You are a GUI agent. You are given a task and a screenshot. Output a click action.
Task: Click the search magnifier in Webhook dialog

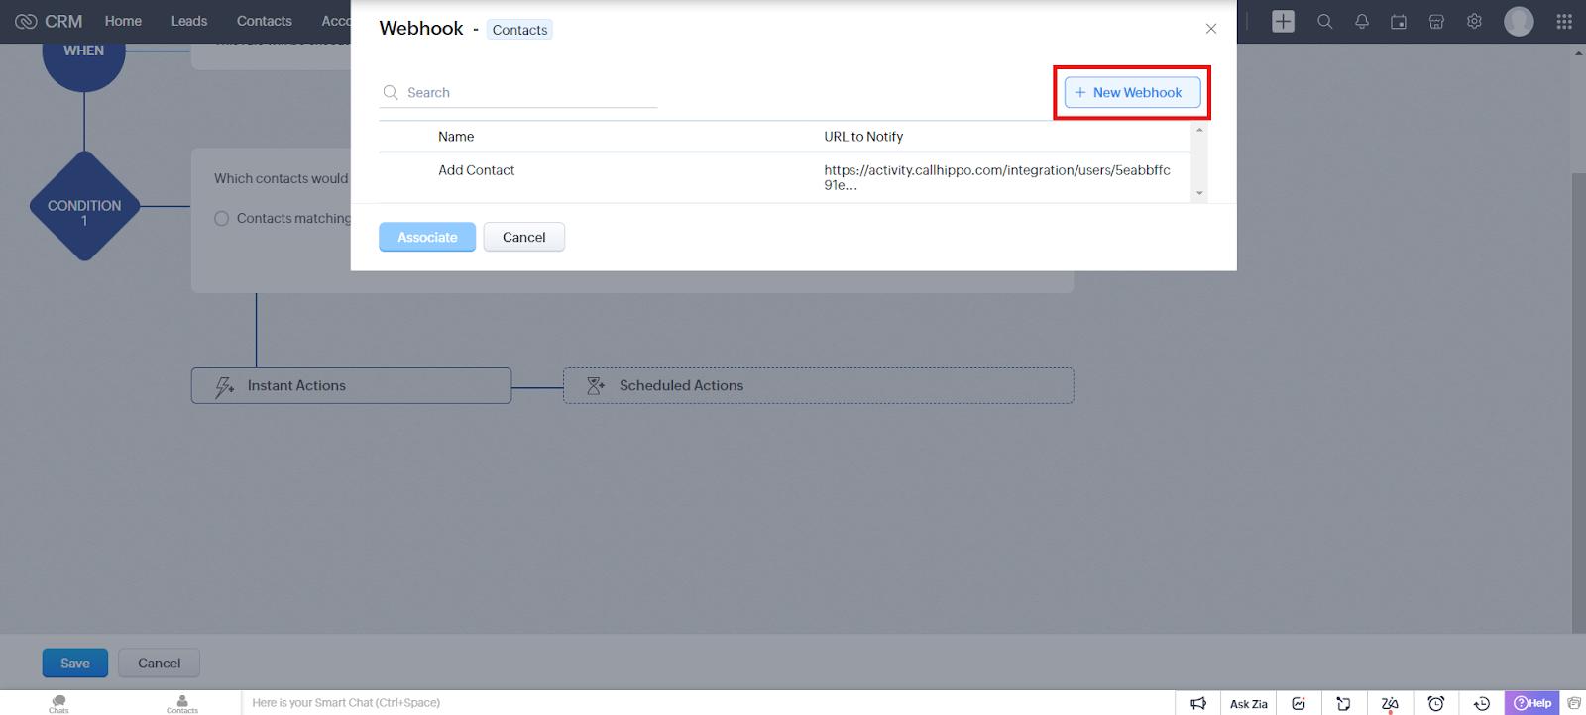(x=391, y=92)
